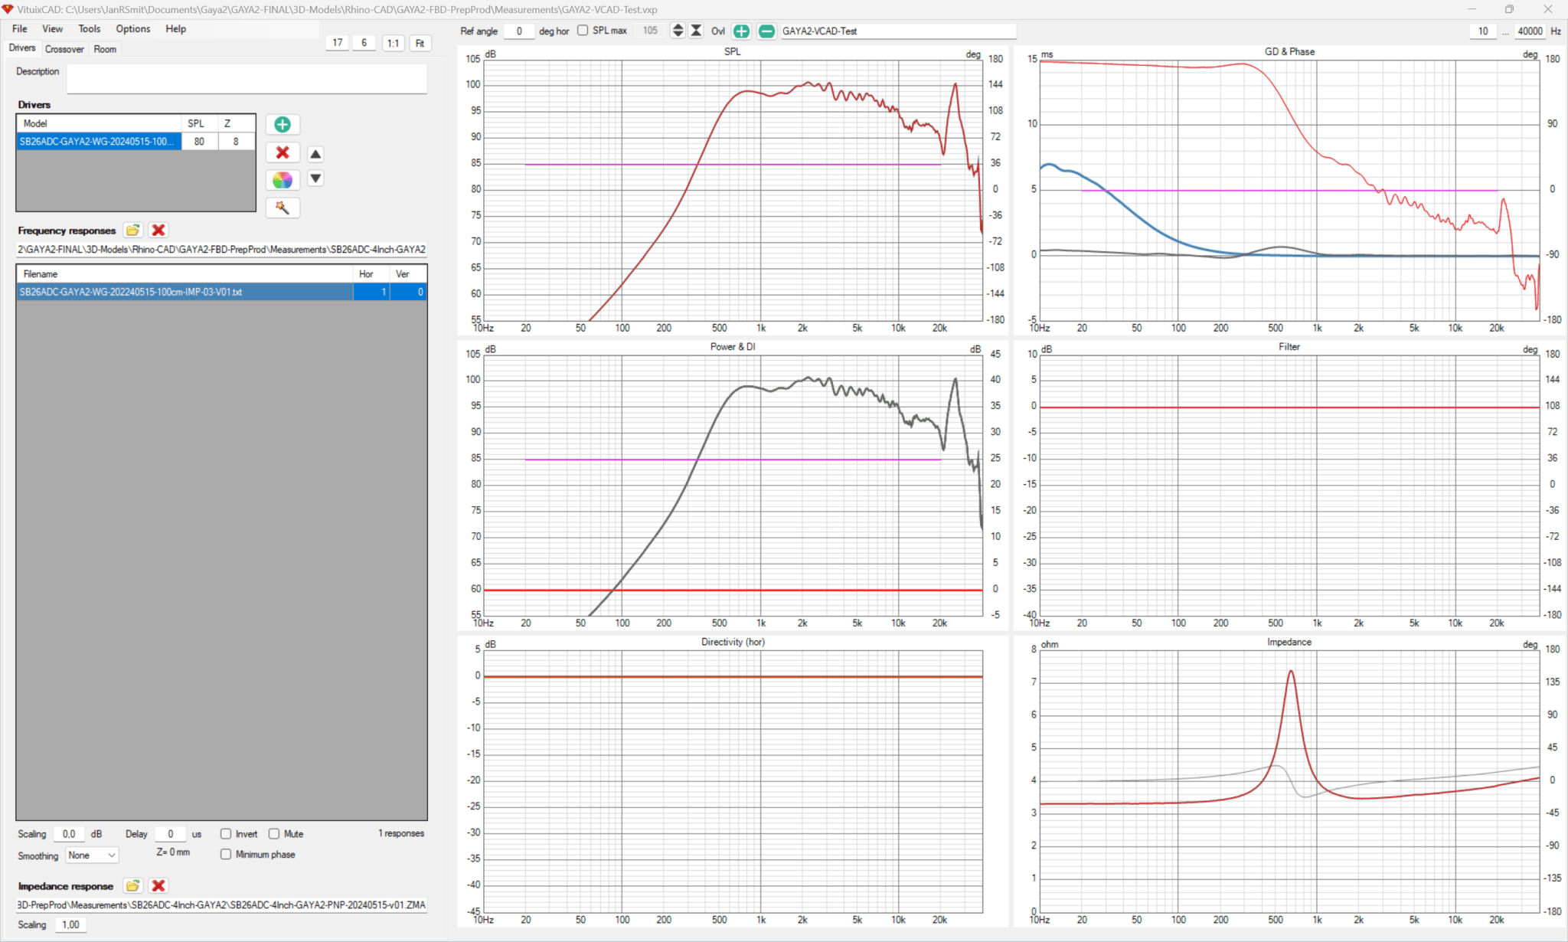Image resolution: width=1568 pixels, height=942 pixels.
Task: Click the driver Z cell showing 8
Action: 236,141
